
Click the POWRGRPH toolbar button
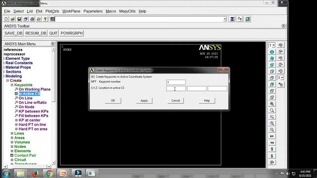[x=72, y=33]
